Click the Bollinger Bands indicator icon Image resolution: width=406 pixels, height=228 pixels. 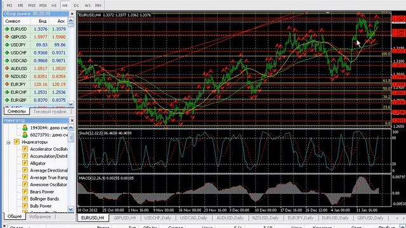(x=25, y=199)
